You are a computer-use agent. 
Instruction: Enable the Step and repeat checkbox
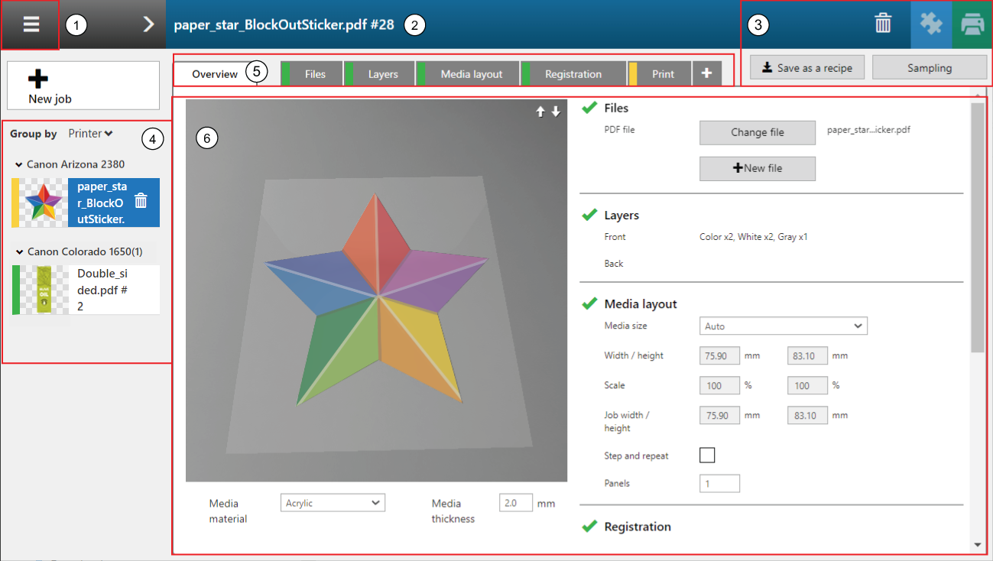click(x=707, y=456)
